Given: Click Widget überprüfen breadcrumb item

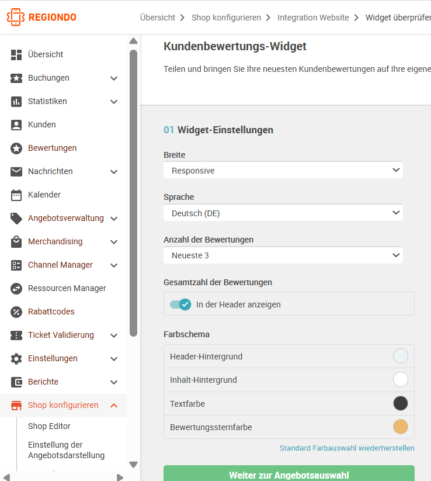Looking at the screenshot, I should click(x=398, y=18).
